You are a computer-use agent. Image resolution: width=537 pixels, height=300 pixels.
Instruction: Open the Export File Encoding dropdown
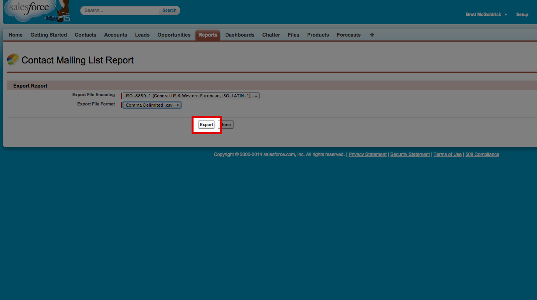[191, 96]
